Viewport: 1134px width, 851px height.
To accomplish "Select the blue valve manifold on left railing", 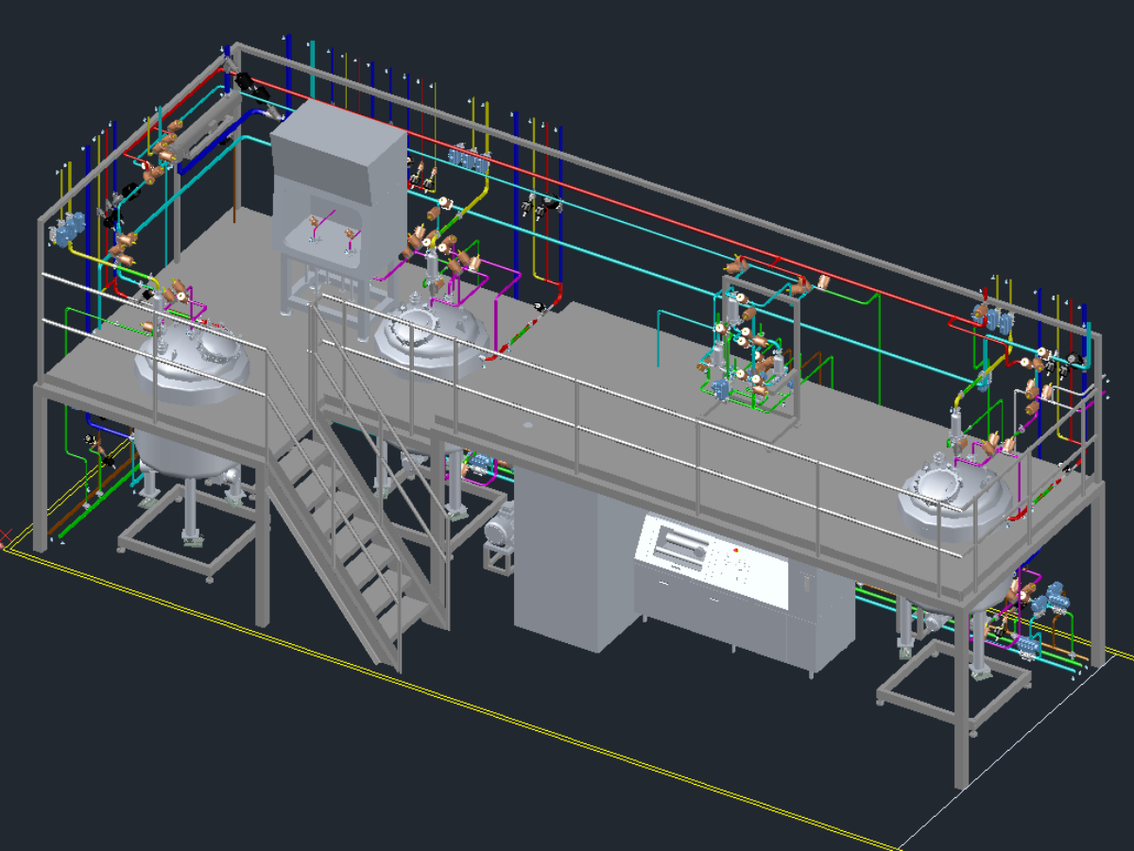I will coord(69,230).
